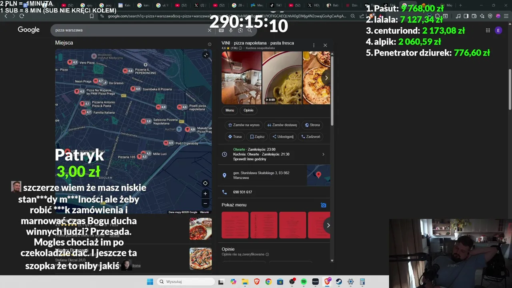
Task: Reload the page in browser toolbar
Action: pos(22,16)
